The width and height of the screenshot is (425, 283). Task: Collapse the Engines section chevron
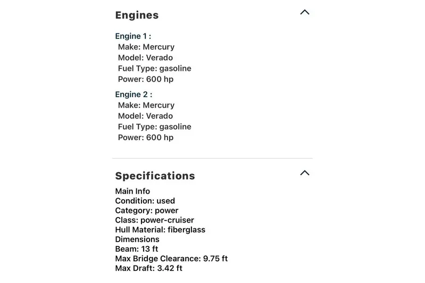[304, 12]
